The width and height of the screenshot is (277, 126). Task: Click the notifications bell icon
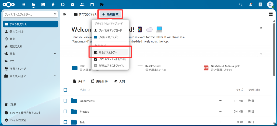[x=251, y=5]
